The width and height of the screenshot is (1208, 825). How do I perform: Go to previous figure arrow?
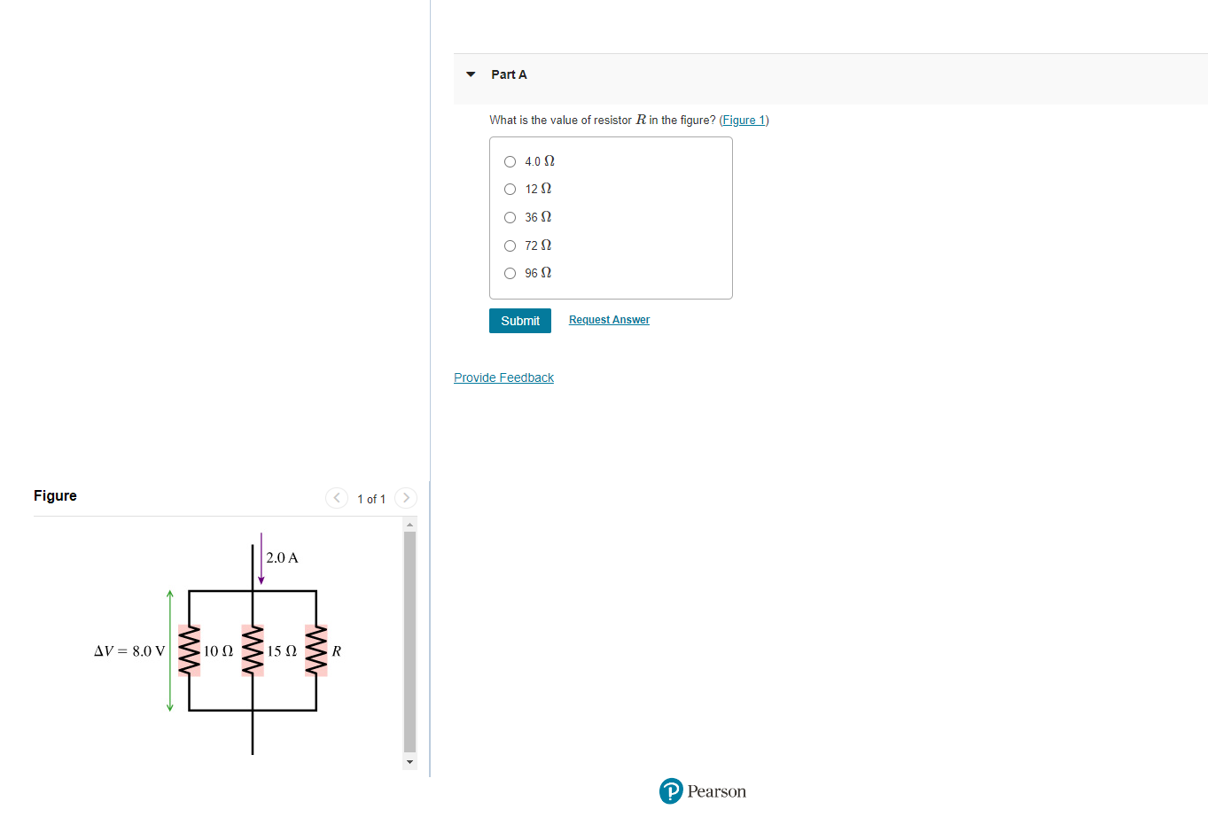pos(337,498)
